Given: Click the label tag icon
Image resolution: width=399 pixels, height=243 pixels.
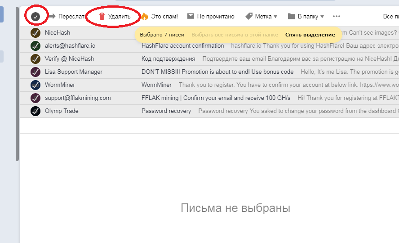Looking at the screenshot, I should 249,16.
